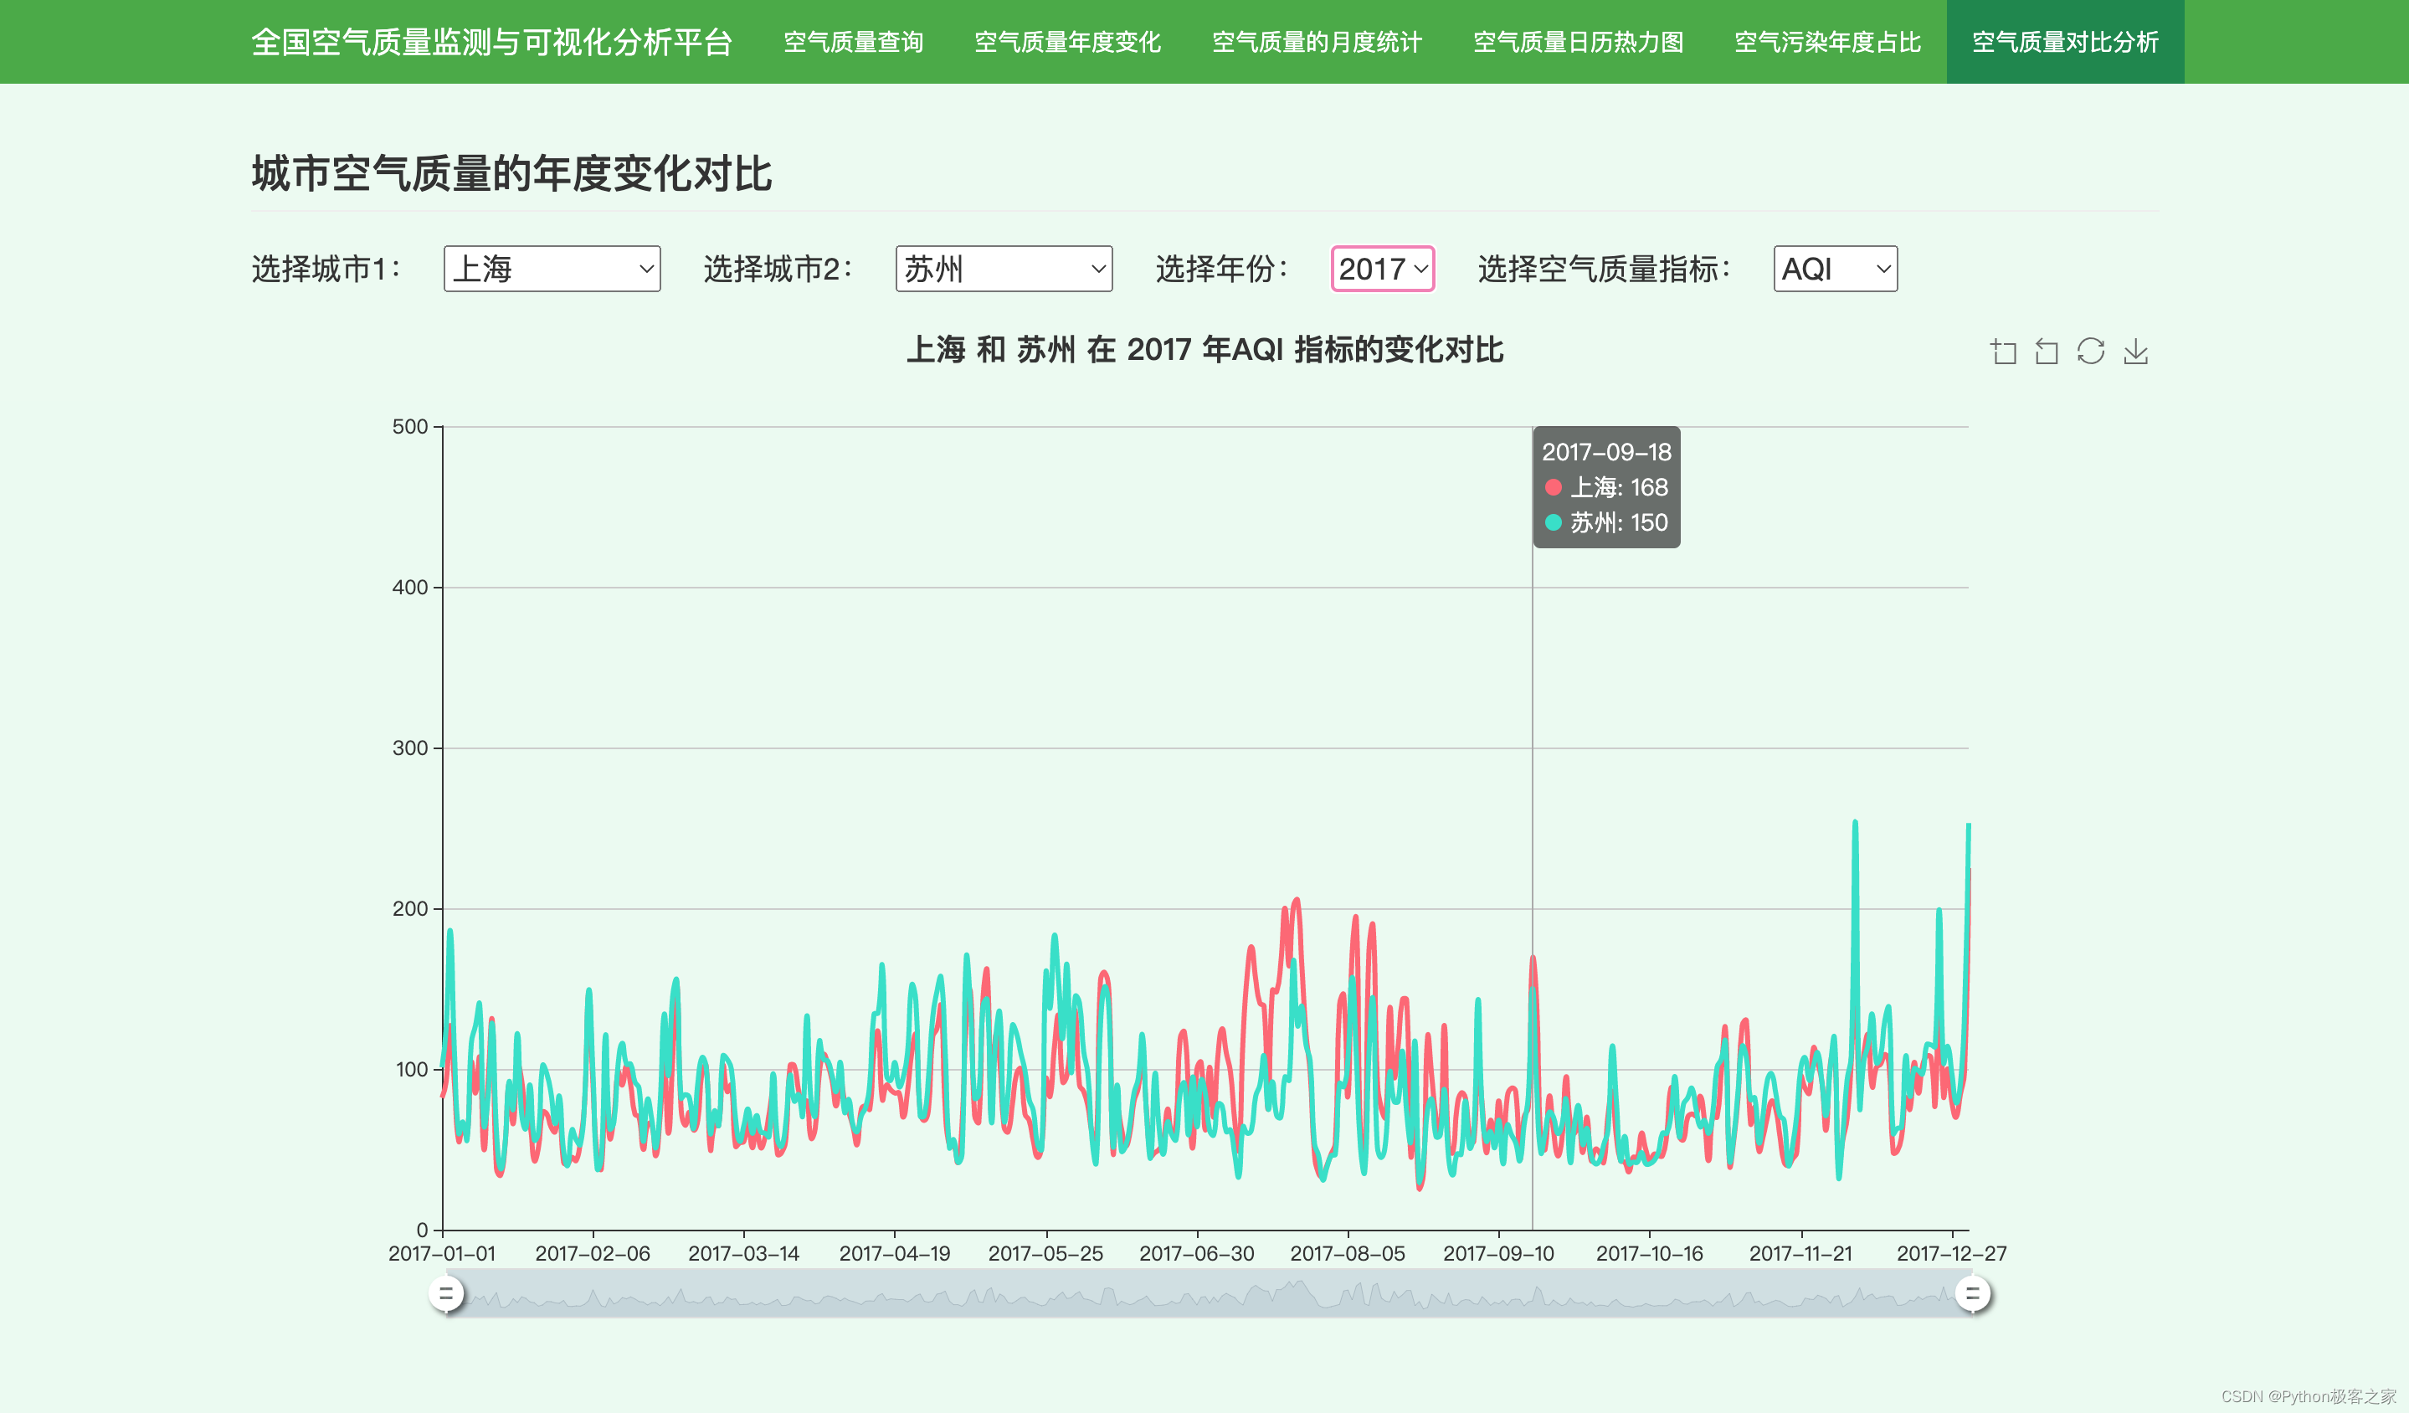Screen dimensions: 2409x1413
Task: Download chart as image icon
Action: pos(2135,352)
